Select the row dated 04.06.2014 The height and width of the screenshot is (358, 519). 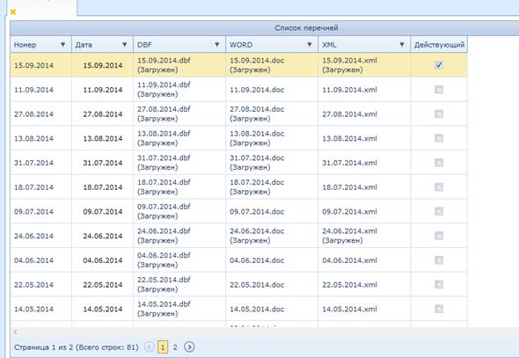click(238, 260)
